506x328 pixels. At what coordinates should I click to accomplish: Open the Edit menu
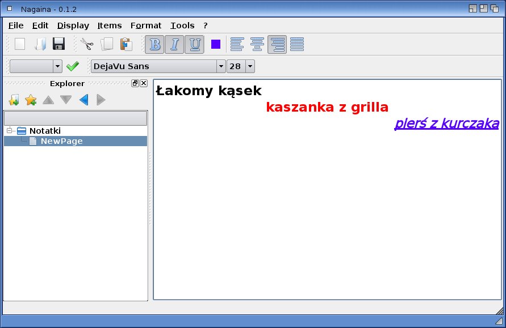[x=40, y=25]
